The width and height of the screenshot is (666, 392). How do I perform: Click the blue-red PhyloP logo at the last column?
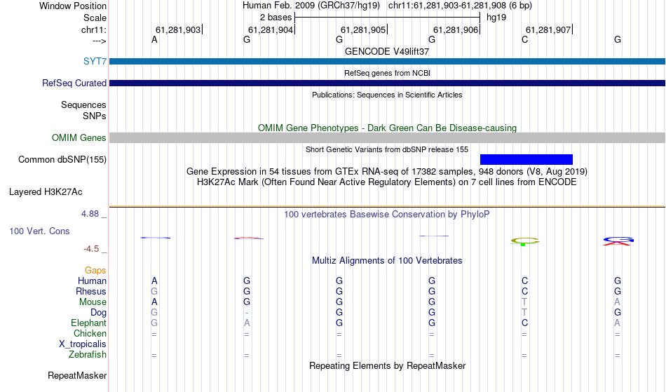[618, 241]
